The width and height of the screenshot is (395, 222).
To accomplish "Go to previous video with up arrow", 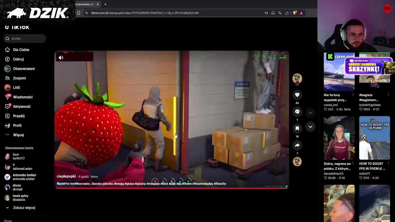I will pyautogui.click(x=310, y=113).
